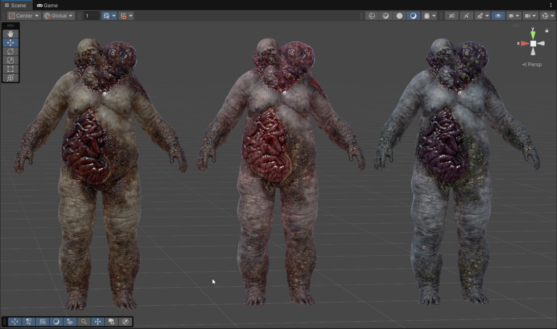Viewport: 557px width, 329px height.
Task: Toggle Search overlay magnifier in bottom bar
Action: click(x=84, y=322)
